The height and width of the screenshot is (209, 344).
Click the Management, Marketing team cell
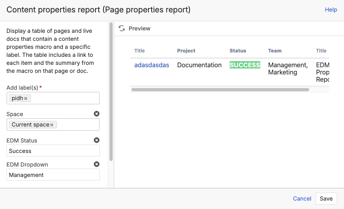click(288, 68)
